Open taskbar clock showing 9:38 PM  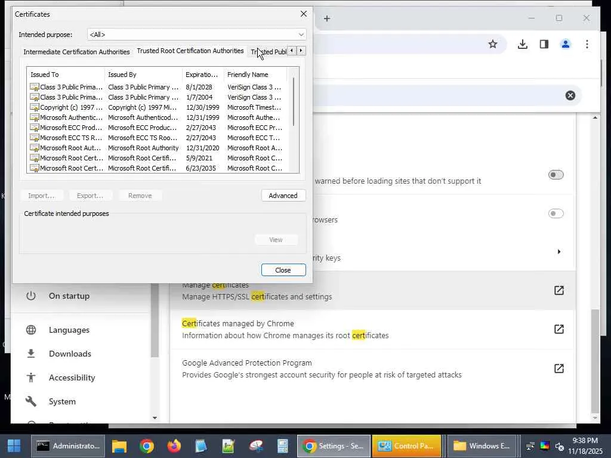pyautogui.click(x=585, y=446)
